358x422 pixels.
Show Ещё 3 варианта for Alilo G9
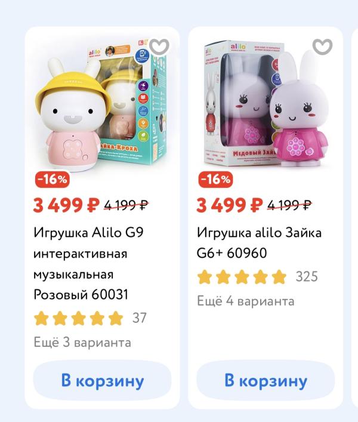[82, 343]
